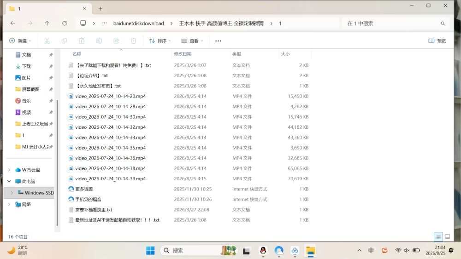Open File Explorer icon on taskbar
The height and width of the screenshot is (259, 461).
coord(310,251)
